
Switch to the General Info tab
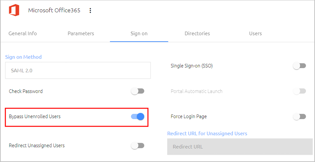[x=23, y=33]
